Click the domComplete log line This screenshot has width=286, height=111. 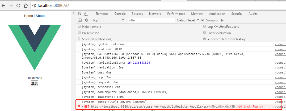[x=125, y=92]
